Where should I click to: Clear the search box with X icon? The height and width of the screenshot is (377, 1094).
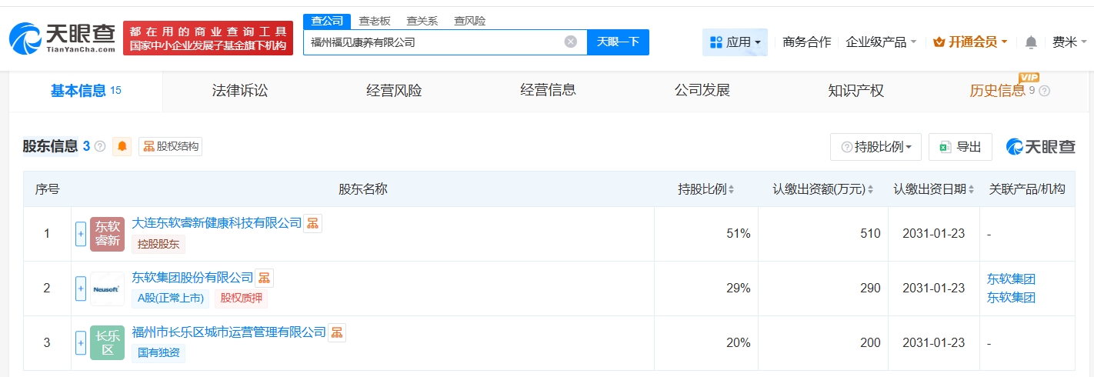pyautogui.click(x=570, y=42)
